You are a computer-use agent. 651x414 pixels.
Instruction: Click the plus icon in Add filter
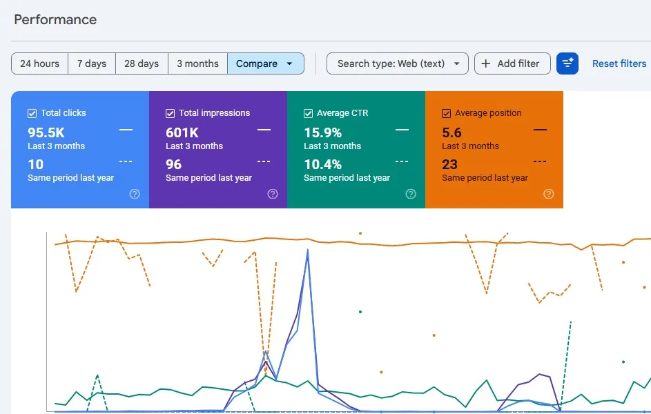tap(485, 63)
